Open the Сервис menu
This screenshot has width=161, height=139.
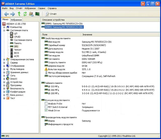coord(42,8)
